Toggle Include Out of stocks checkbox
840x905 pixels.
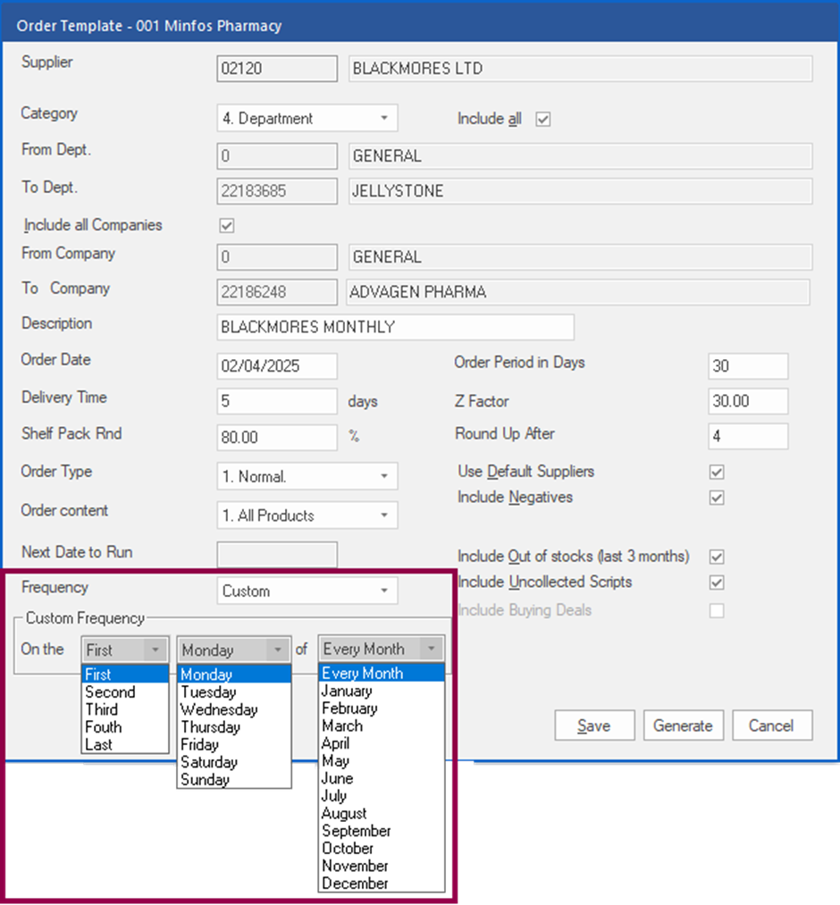(717, 557)
